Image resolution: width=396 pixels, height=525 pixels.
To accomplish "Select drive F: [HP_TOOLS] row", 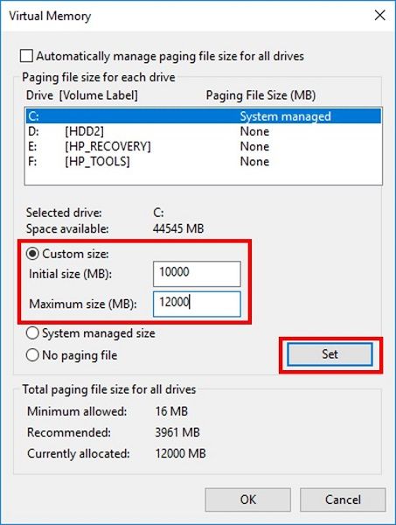I will [204, 161].
